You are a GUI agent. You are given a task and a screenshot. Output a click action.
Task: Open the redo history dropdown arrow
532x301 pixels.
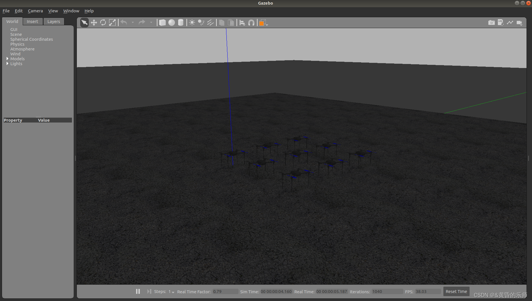click(x=151, y=22)
